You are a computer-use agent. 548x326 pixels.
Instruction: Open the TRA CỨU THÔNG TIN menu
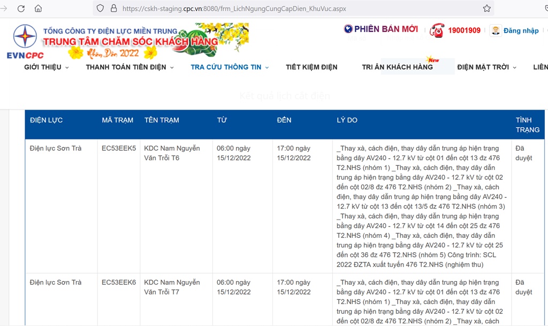tap(226, 67)
